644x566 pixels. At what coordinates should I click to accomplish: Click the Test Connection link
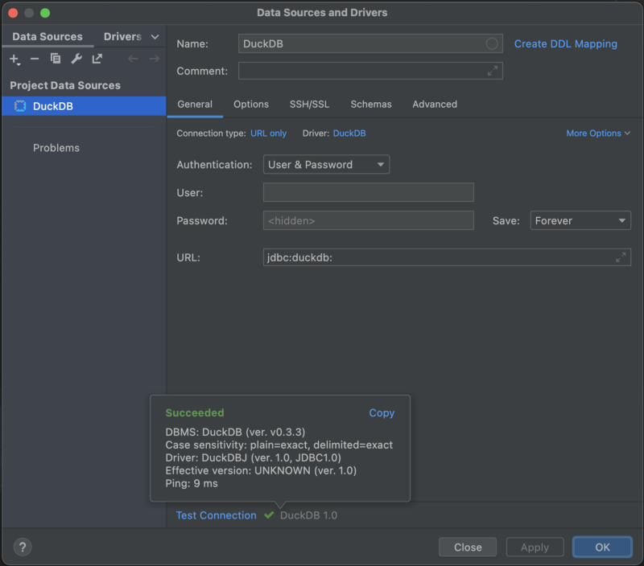(216, 515)
